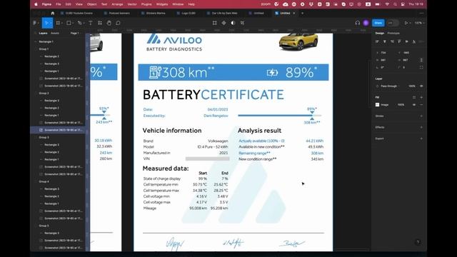Click the constrain proportions icon
The height and width of the screenshot is (257, 457).
[x=421, y=60]
